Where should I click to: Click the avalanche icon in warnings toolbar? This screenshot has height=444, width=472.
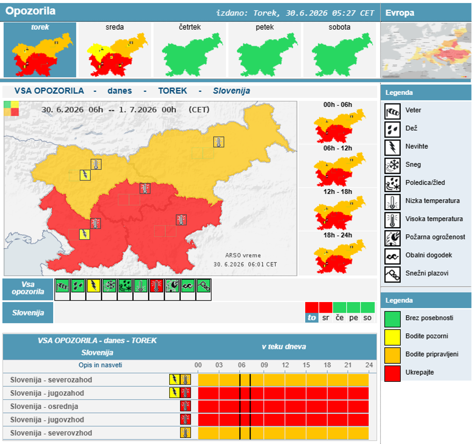click(203, 286)
